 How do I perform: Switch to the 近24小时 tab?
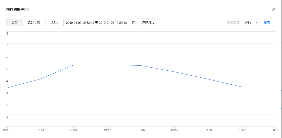tap(34, 23)
